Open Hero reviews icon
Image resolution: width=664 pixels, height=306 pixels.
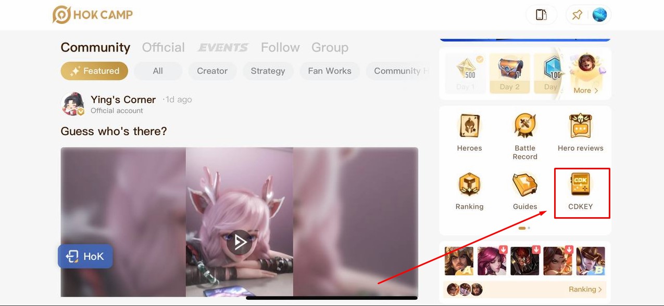[x=580, y=126]
